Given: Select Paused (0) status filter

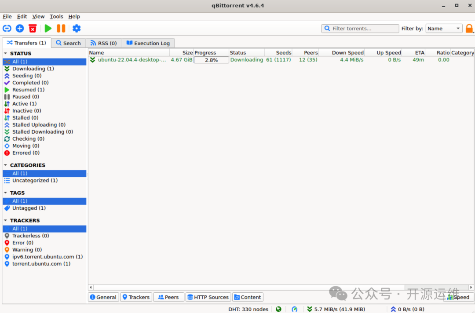Looking at the screenshot, I should [44, 97].
